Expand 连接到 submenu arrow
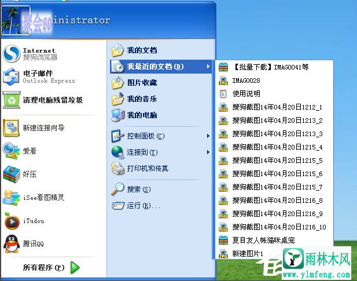Screen dimensions: 357x281 (x=208, y=152)
